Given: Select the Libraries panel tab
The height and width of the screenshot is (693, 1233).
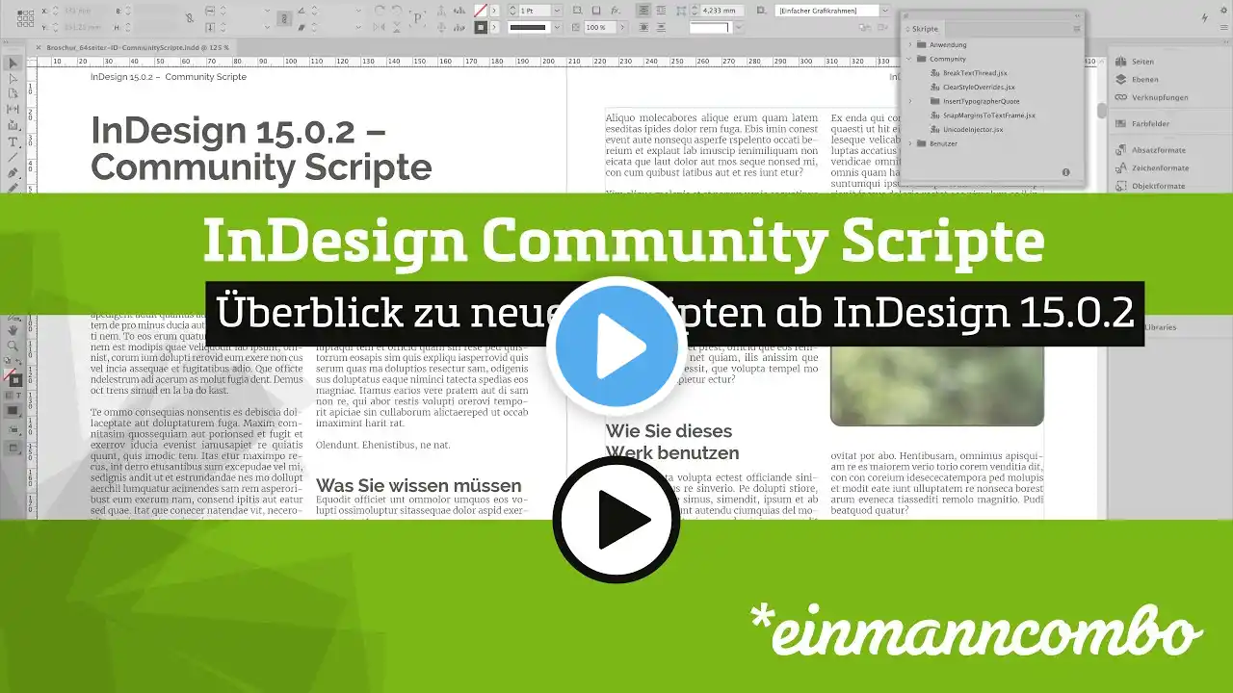Looking at the screenshot, I should pos(1161,327).
